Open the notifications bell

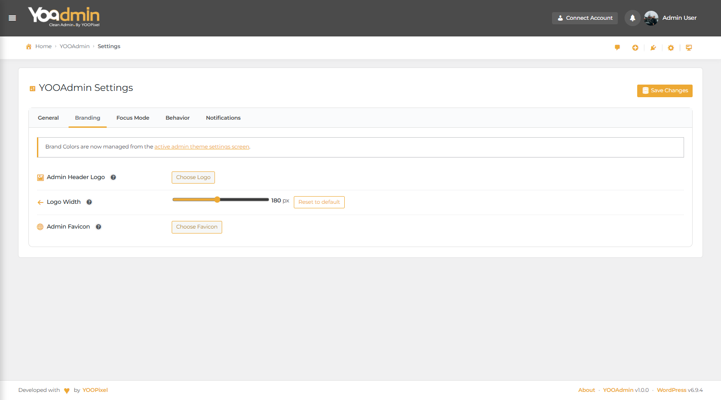click(633, 18)
